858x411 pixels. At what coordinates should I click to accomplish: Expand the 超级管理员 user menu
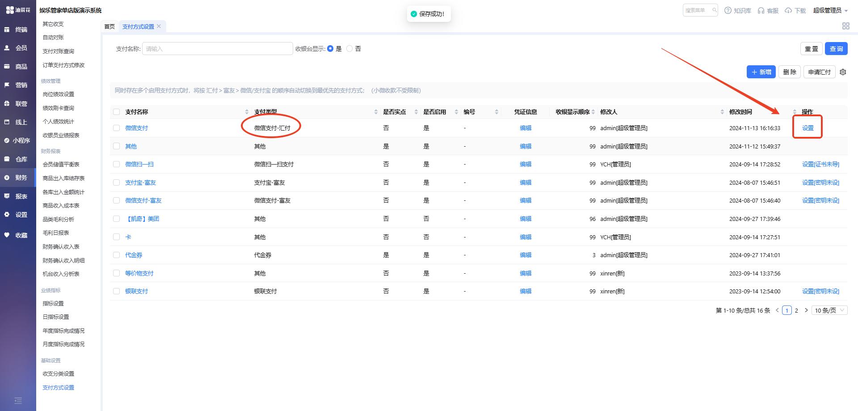pos(830,10)
